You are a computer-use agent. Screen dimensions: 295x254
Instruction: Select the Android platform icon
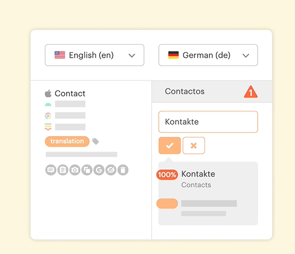[48, 104]
